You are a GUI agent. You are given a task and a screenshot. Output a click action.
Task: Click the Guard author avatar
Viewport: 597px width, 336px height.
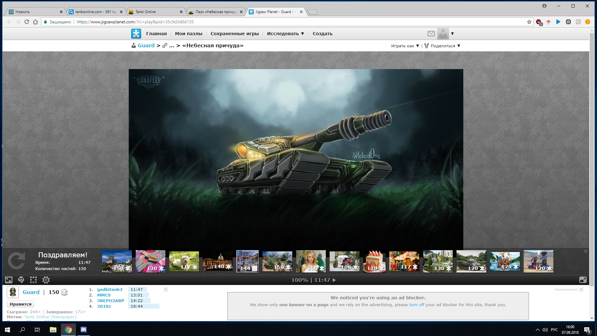[x=13, y=292]
